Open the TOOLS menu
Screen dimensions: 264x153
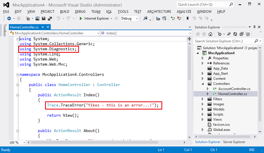[123, 12]
